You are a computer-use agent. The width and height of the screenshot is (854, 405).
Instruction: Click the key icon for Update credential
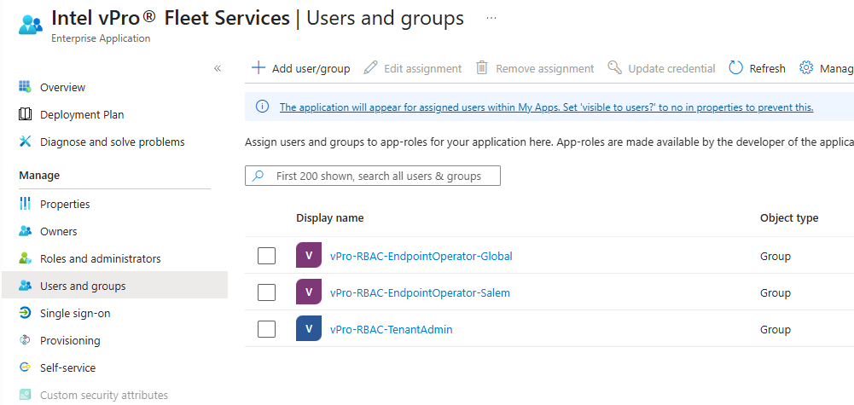(614, 68)
